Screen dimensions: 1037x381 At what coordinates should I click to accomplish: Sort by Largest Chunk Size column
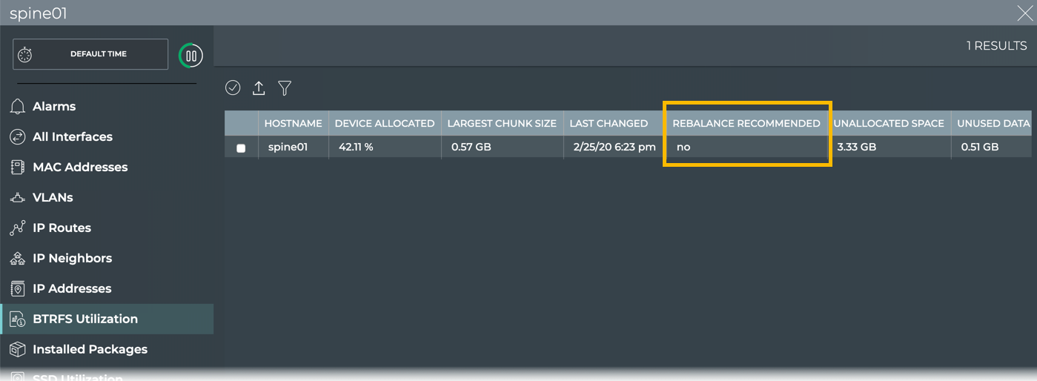pyautogui.click(x=502, y=124)
